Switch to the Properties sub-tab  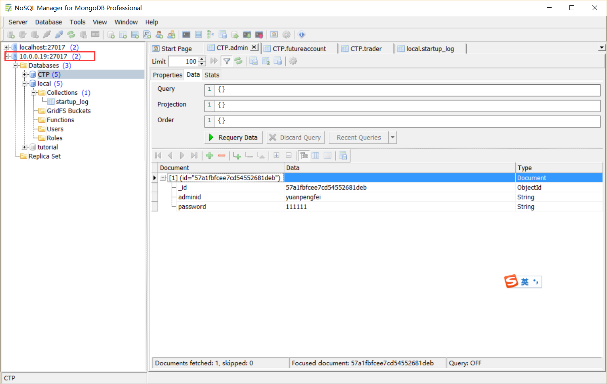coord(168,75)
